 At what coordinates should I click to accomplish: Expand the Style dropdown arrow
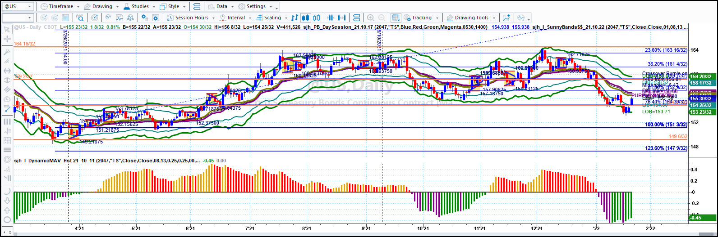[x=184, y=7]
